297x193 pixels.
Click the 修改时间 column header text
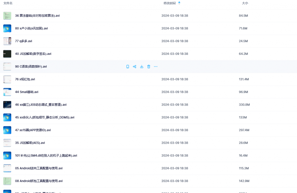(169, 3)
